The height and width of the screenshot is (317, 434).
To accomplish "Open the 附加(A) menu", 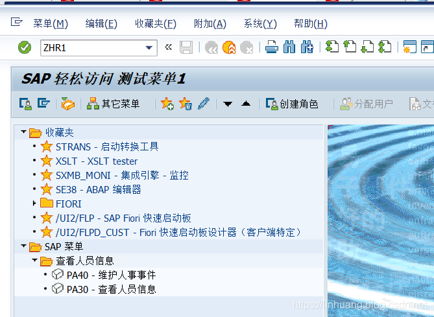I will (210, 24).
